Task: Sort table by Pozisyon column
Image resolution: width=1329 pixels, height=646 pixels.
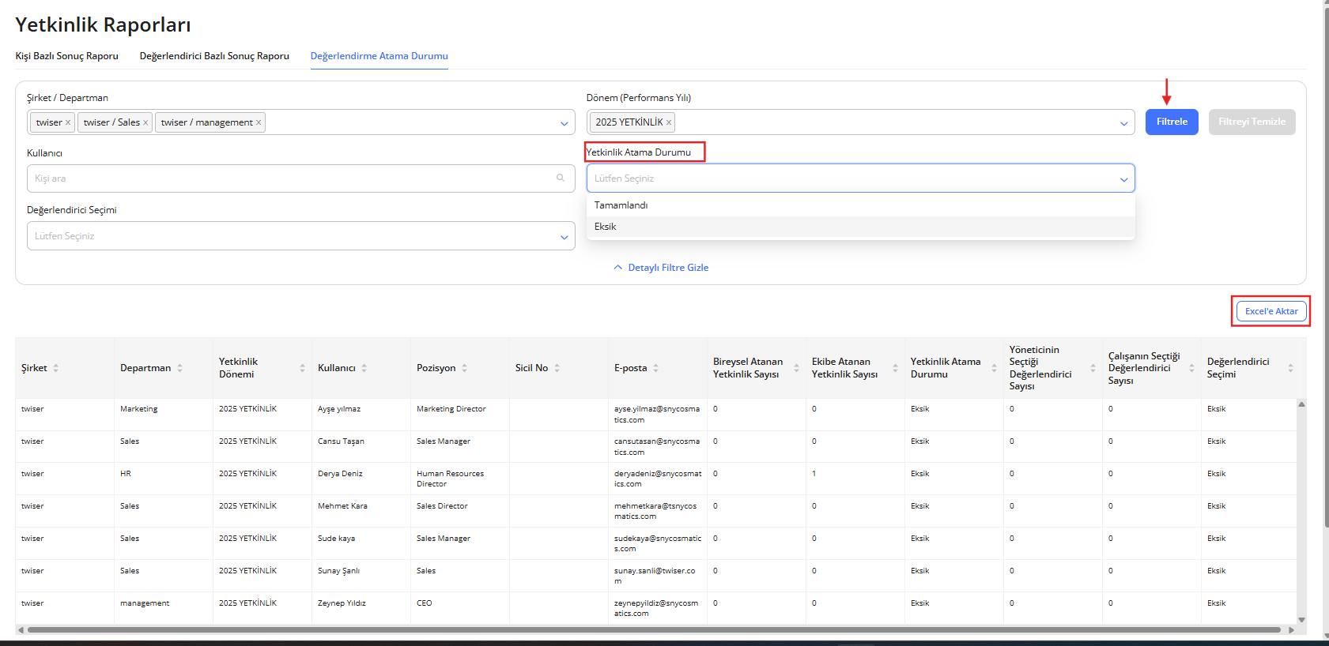Action: pos(465,368)
